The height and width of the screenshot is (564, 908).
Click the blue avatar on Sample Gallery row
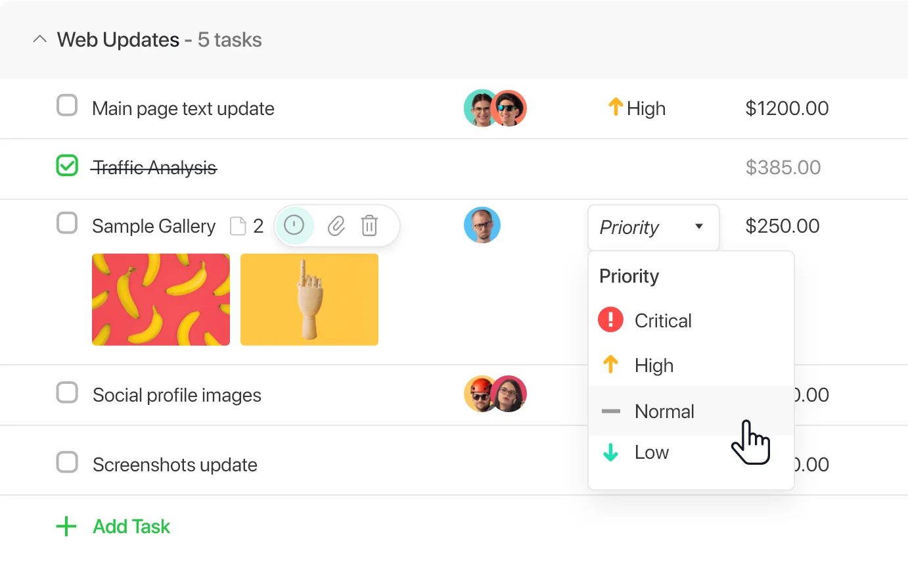482,225
